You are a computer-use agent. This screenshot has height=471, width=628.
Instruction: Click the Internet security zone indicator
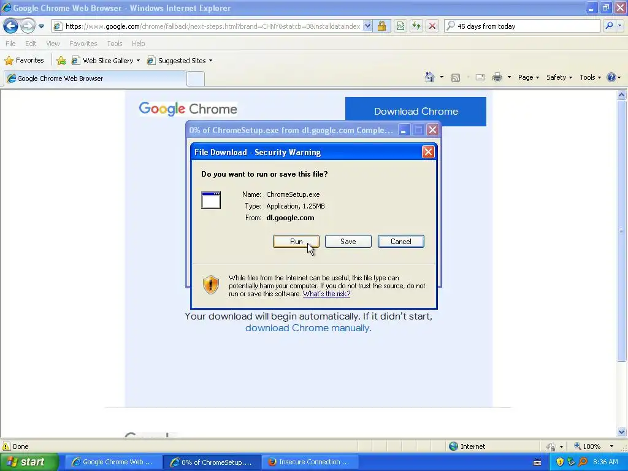pyautogui.click(x=467, y=446)
